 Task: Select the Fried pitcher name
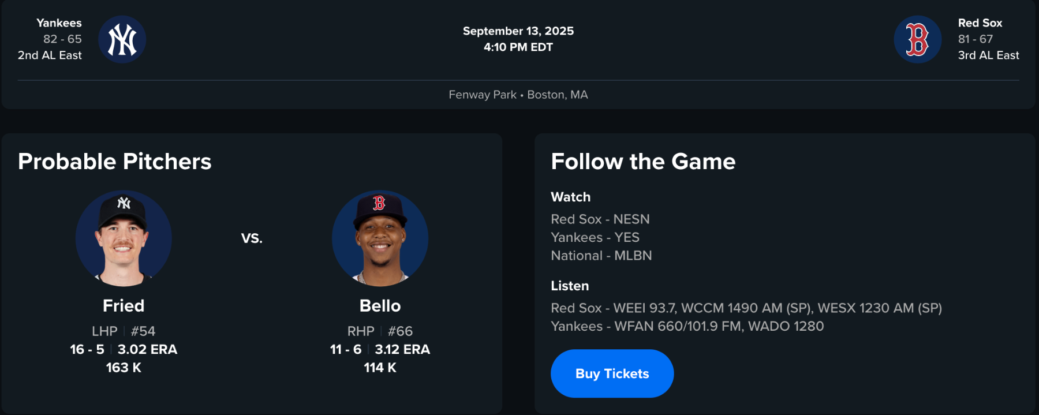124,305
